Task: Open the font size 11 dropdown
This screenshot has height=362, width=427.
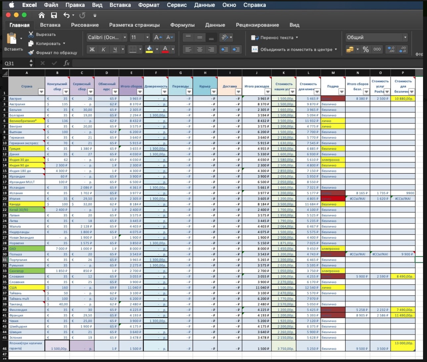Action: click(147, 37)
